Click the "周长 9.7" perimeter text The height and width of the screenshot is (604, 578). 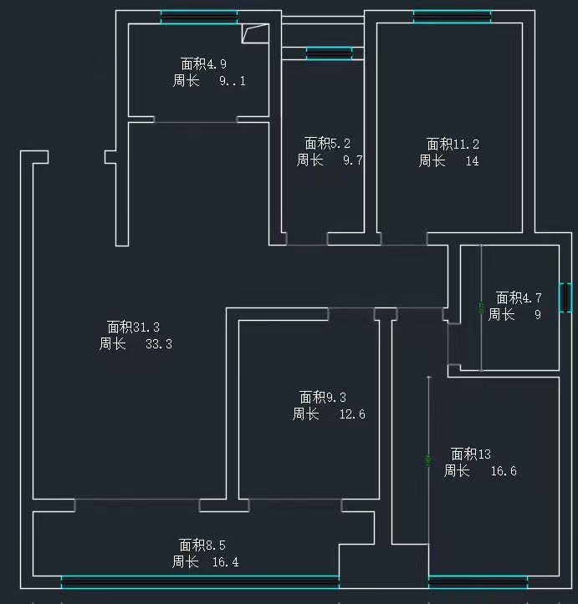(x=330, y=160)
